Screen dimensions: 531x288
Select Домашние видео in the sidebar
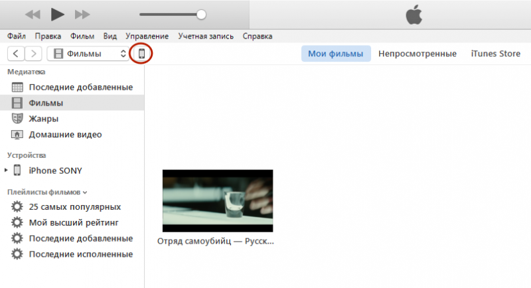tap(72, 134)
